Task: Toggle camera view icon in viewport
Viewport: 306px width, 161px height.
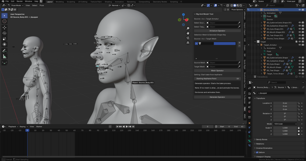Action: 188,38
